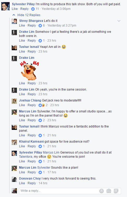Open options chevron on Shrey Bhargava's comment
This screenshot has width=127, height=197.
119,21
